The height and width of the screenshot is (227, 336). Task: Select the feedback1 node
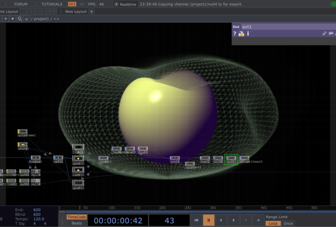[117, 149]
